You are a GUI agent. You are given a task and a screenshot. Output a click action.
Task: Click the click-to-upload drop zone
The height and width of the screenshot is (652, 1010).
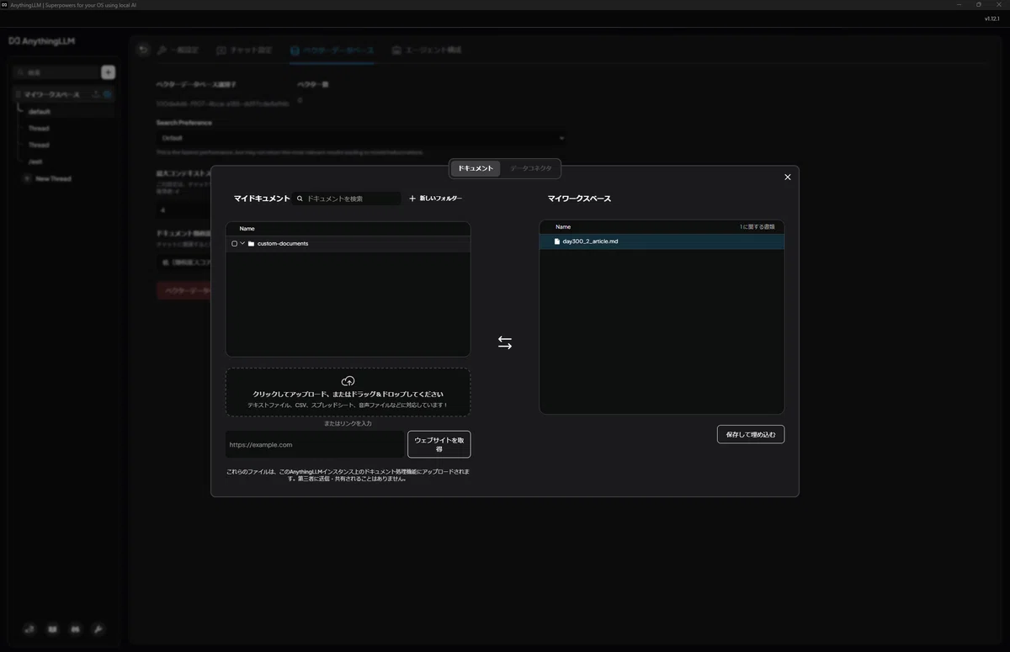(348, 392)
